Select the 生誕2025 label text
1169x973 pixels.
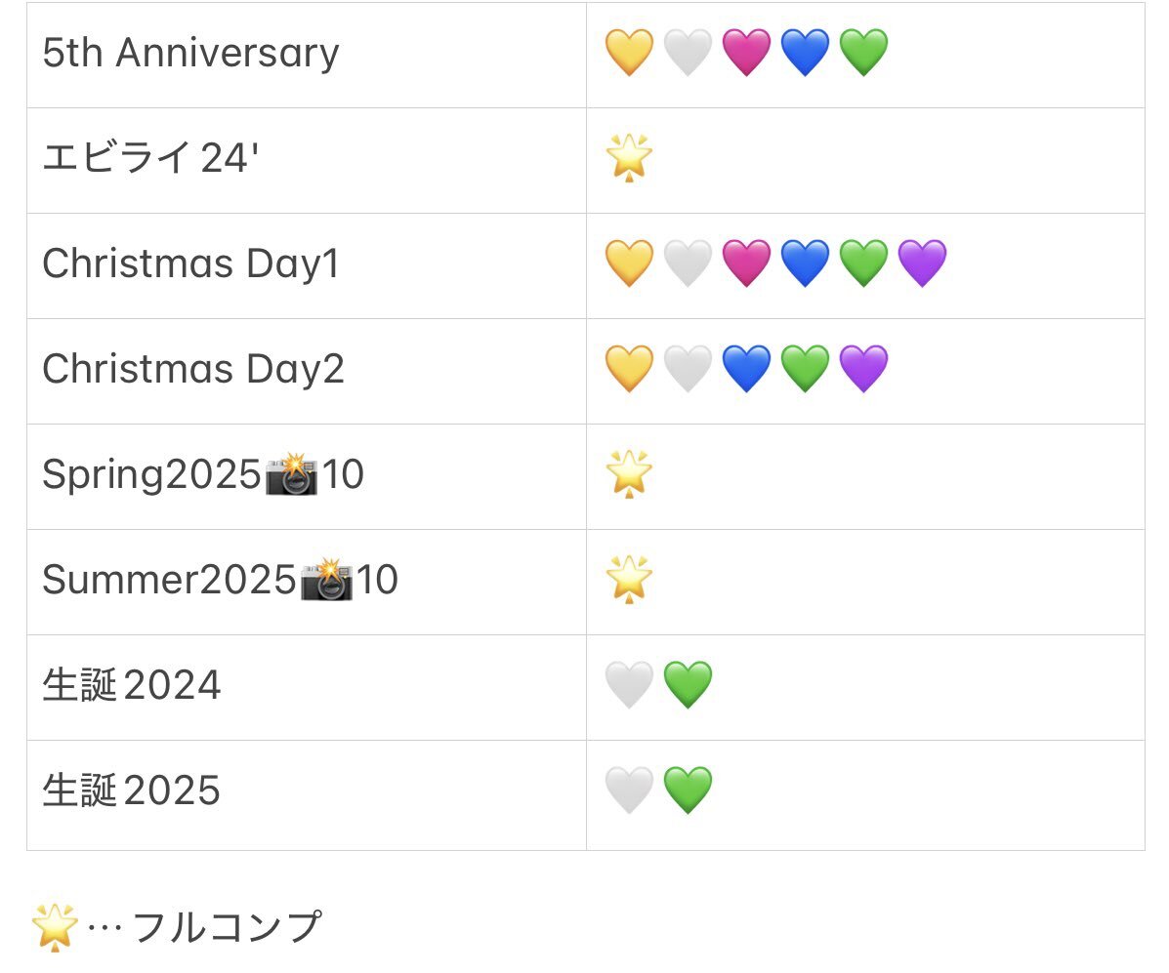pos(131,790)
